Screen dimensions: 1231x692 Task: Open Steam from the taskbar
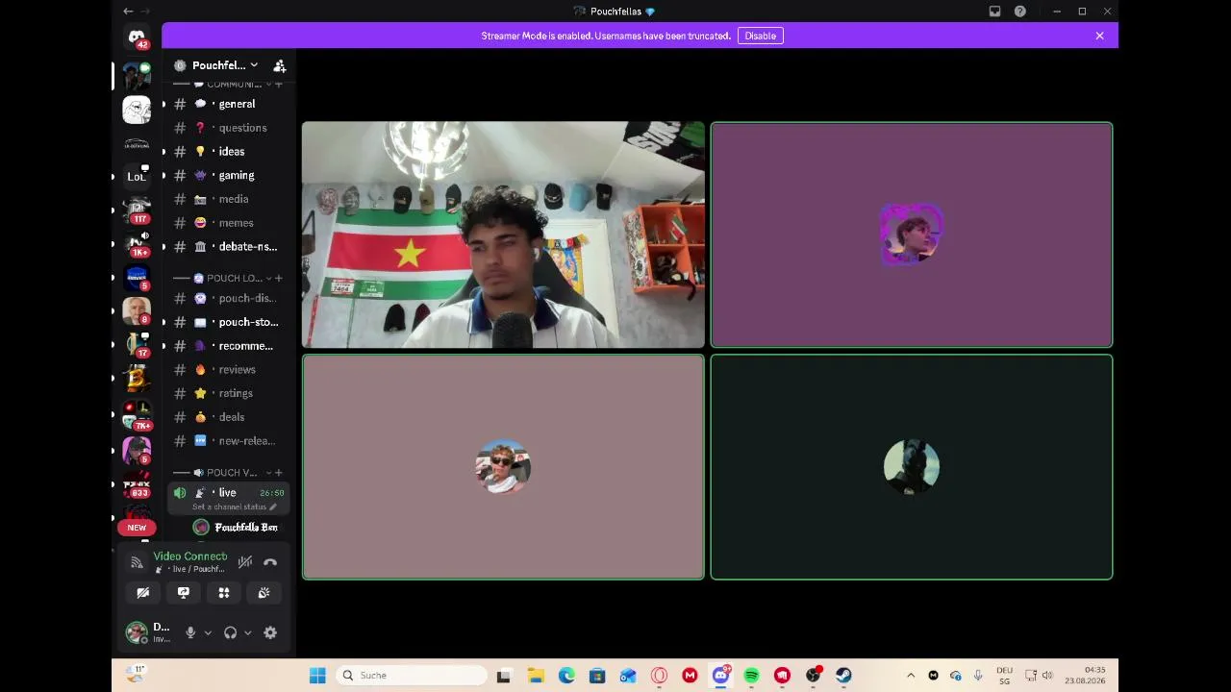843,676
